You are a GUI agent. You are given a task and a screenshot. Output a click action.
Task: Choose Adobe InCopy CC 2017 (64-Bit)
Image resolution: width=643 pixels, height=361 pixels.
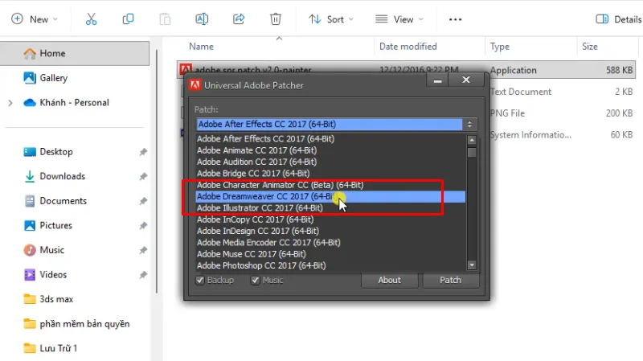[331, 219]
